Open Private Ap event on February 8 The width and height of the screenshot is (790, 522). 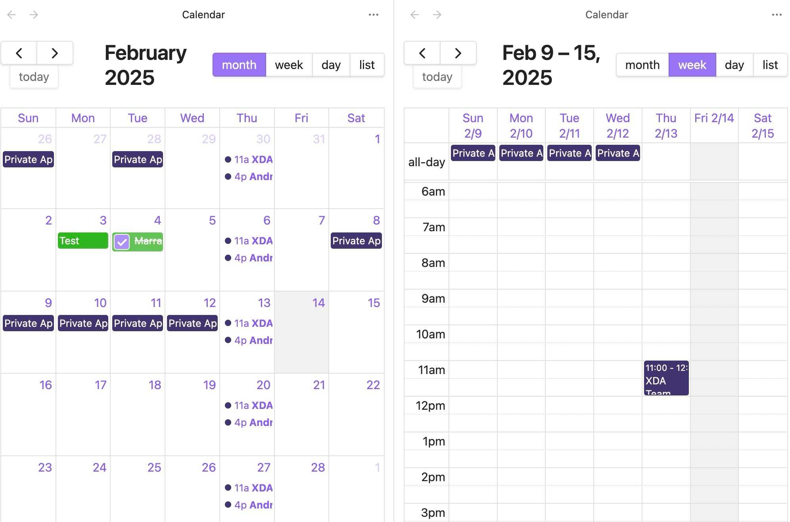356,241
